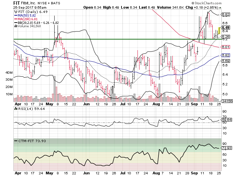Click the Jul label on the CTM-FIT panel date axis
Viewport: 233px width, 176px height.
tap(123, 173)
